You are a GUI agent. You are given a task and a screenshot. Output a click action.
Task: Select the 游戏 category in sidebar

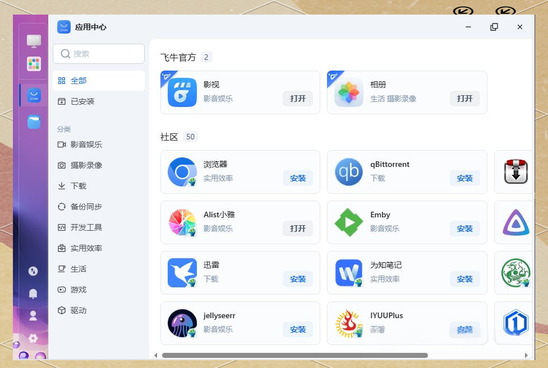click(77, 290)
